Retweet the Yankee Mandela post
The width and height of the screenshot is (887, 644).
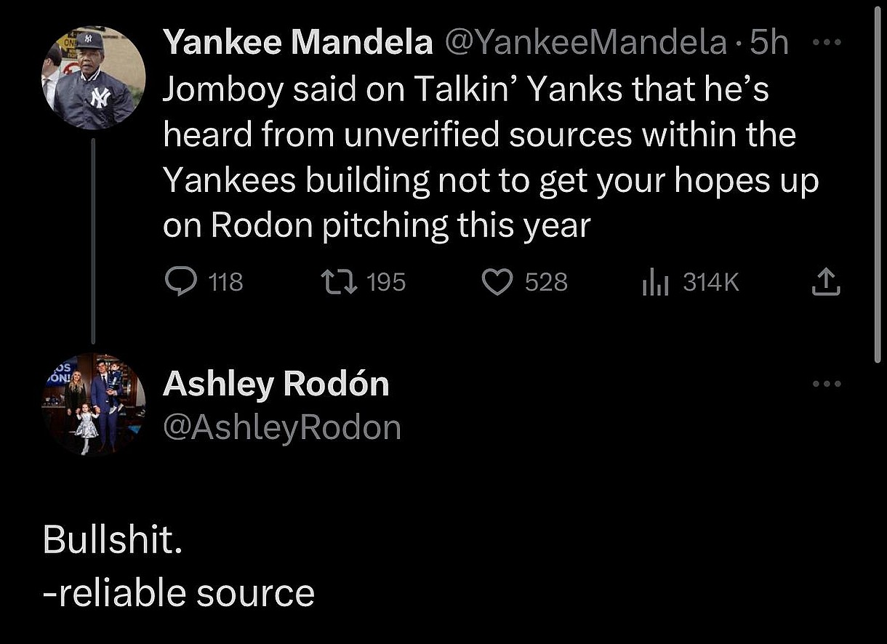tap(339, 282)
